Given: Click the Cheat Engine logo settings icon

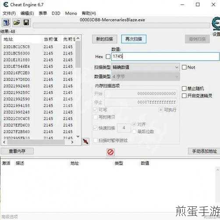Looking at the screenshot, I should (216, 23).
